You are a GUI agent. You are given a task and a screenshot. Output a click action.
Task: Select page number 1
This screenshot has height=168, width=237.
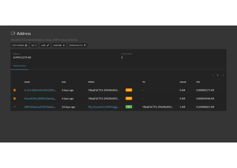(218, 75)
